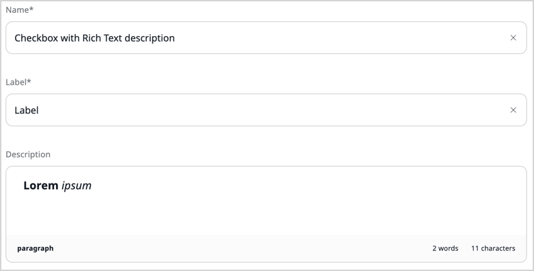Select the "paragraph" element path in status bar
The image size is (534, 271).
coord(36,248)
